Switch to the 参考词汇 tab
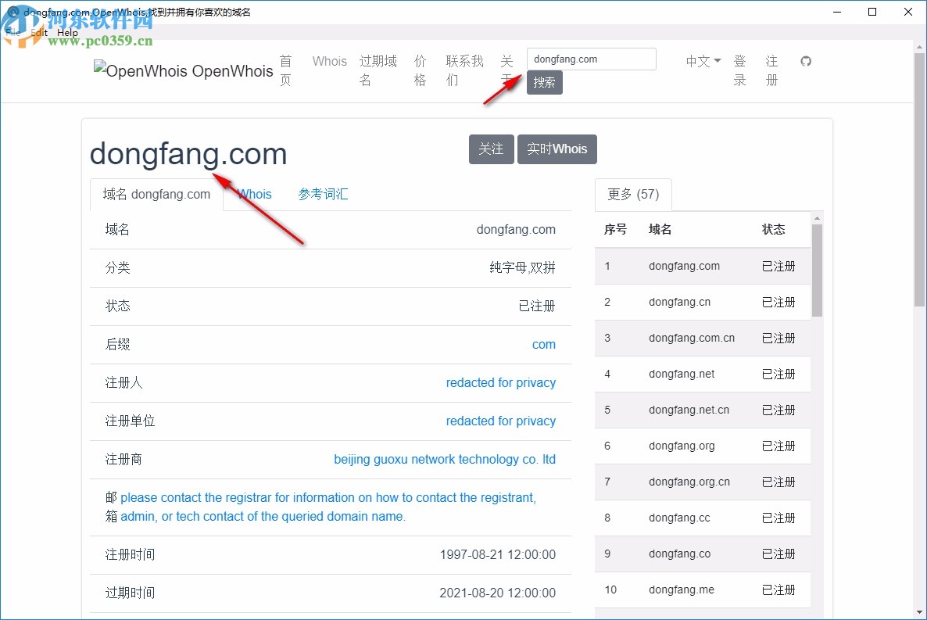This screenshot has height=620, width=927. [x=323, y=194]
